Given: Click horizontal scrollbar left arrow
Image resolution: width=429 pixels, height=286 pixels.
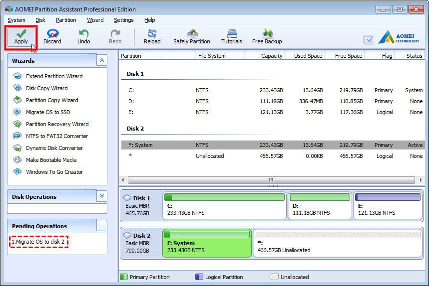Looking at the screenshot, I should [123, 180].
